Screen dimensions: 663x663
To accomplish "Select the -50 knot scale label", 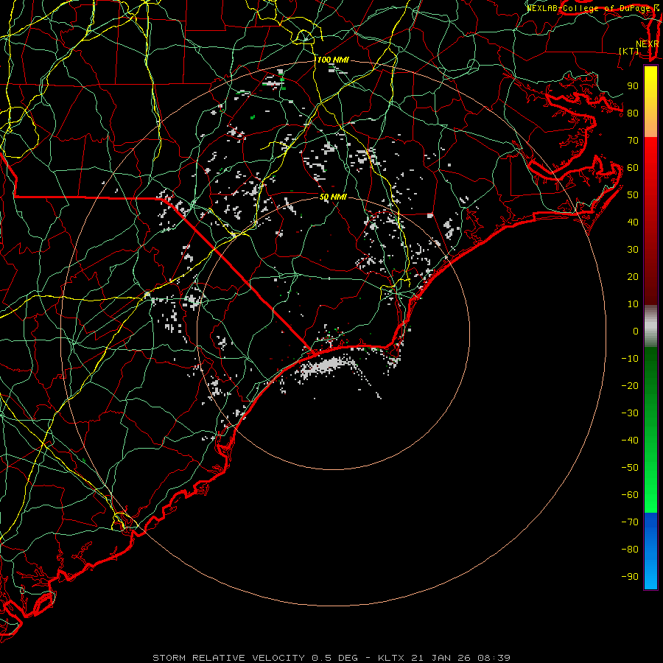I will pyautogui.click(x=630, y=467).
